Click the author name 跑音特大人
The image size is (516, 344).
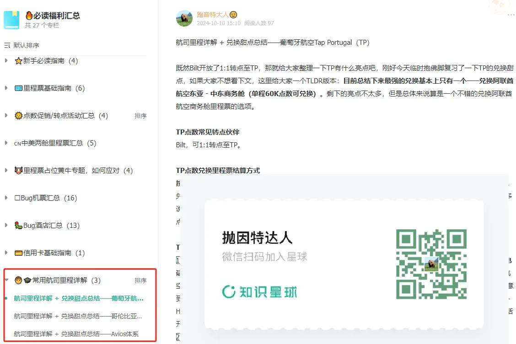[x=213, y=15]
